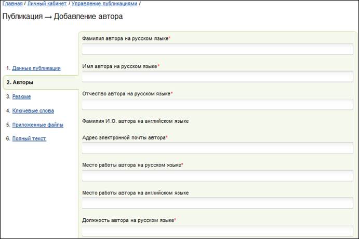Open step 4 Ключевые слова
Screen dimensions: 359x239
(33, 110)
